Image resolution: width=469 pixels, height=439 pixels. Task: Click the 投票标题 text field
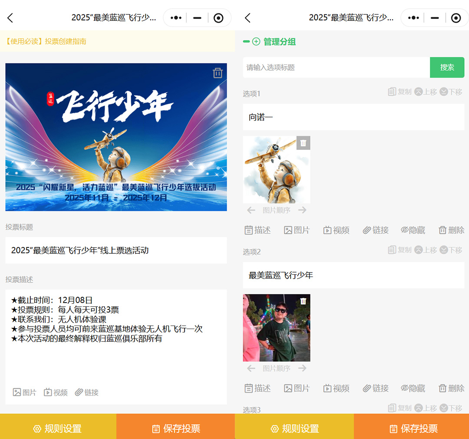pyautogui.click(x=116, y=250)
